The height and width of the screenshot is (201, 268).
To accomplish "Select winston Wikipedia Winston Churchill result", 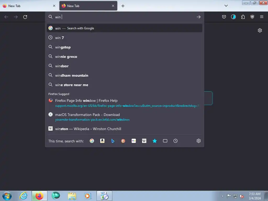I will click(x=124, y=129).
